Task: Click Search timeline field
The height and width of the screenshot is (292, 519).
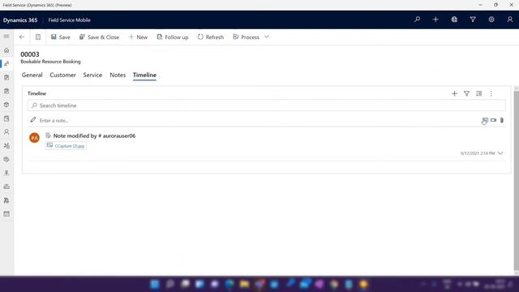Action: click(x=267, y=105)
